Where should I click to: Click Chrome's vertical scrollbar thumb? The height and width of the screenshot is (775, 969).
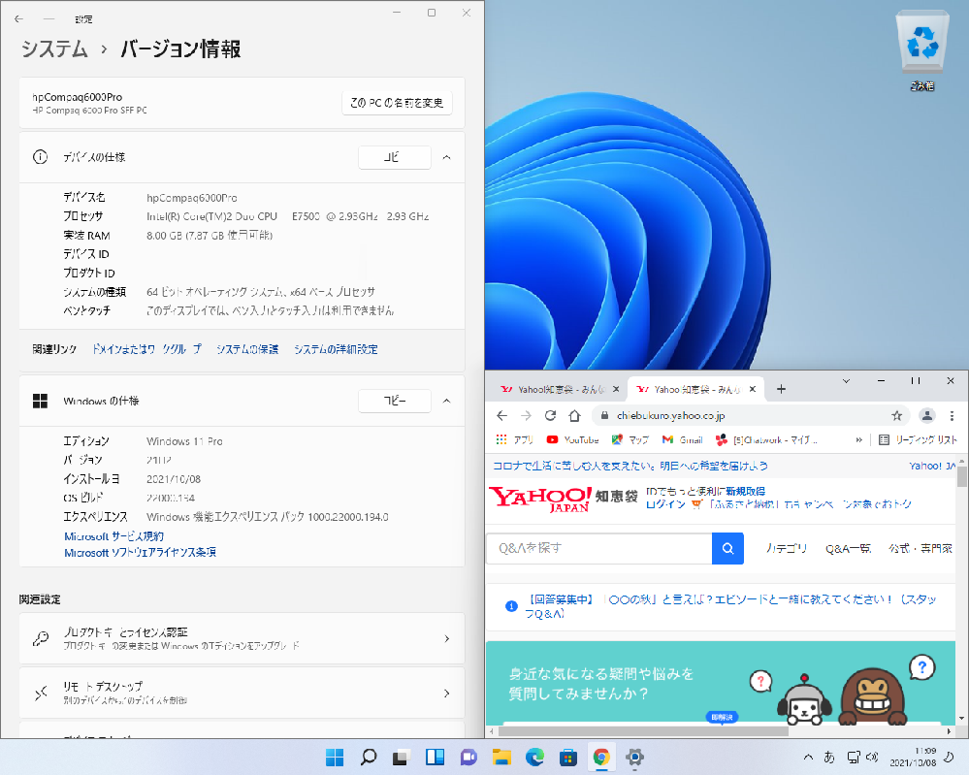[x=961, y=477]
